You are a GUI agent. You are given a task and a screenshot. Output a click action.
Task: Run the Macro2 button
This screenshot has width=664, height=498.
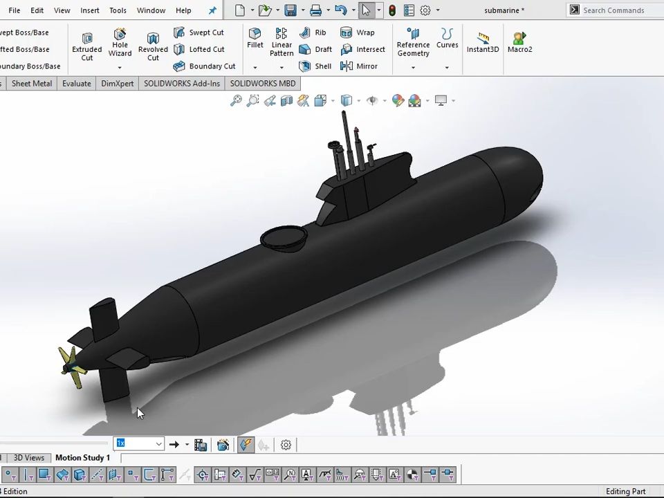pos(519,42)
